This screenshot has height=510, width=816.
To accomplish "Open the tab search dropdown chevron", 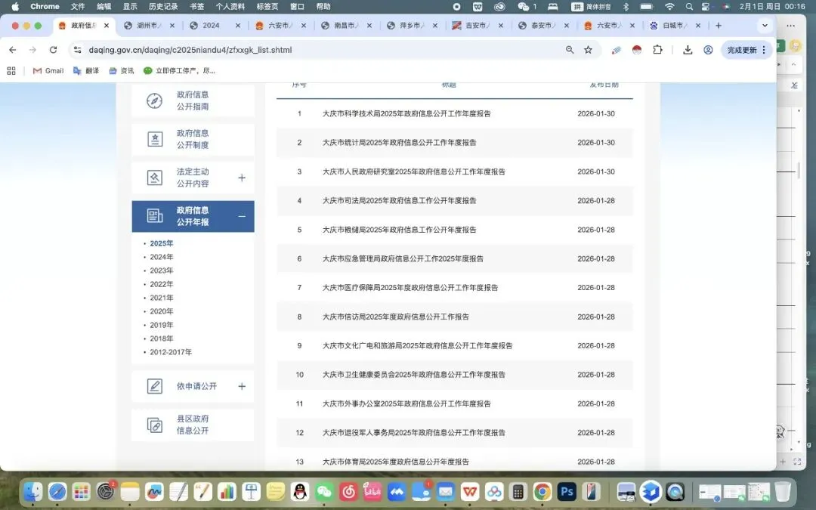I will (x=765, y=26).
